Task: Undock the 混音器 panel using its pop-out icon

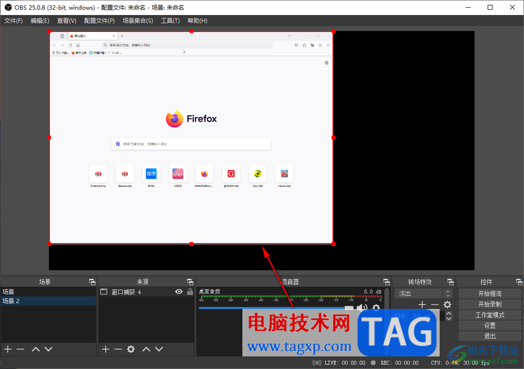Action: pyautogui.click(x=386, y=282)
